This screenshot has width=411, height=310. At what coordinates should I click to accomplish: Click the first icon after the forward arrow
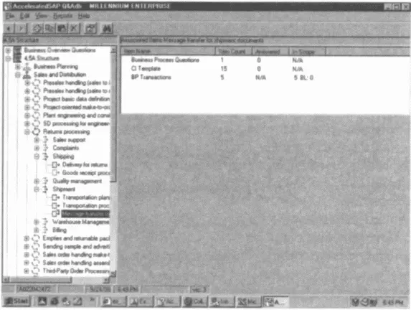click(x=37, y=28)
